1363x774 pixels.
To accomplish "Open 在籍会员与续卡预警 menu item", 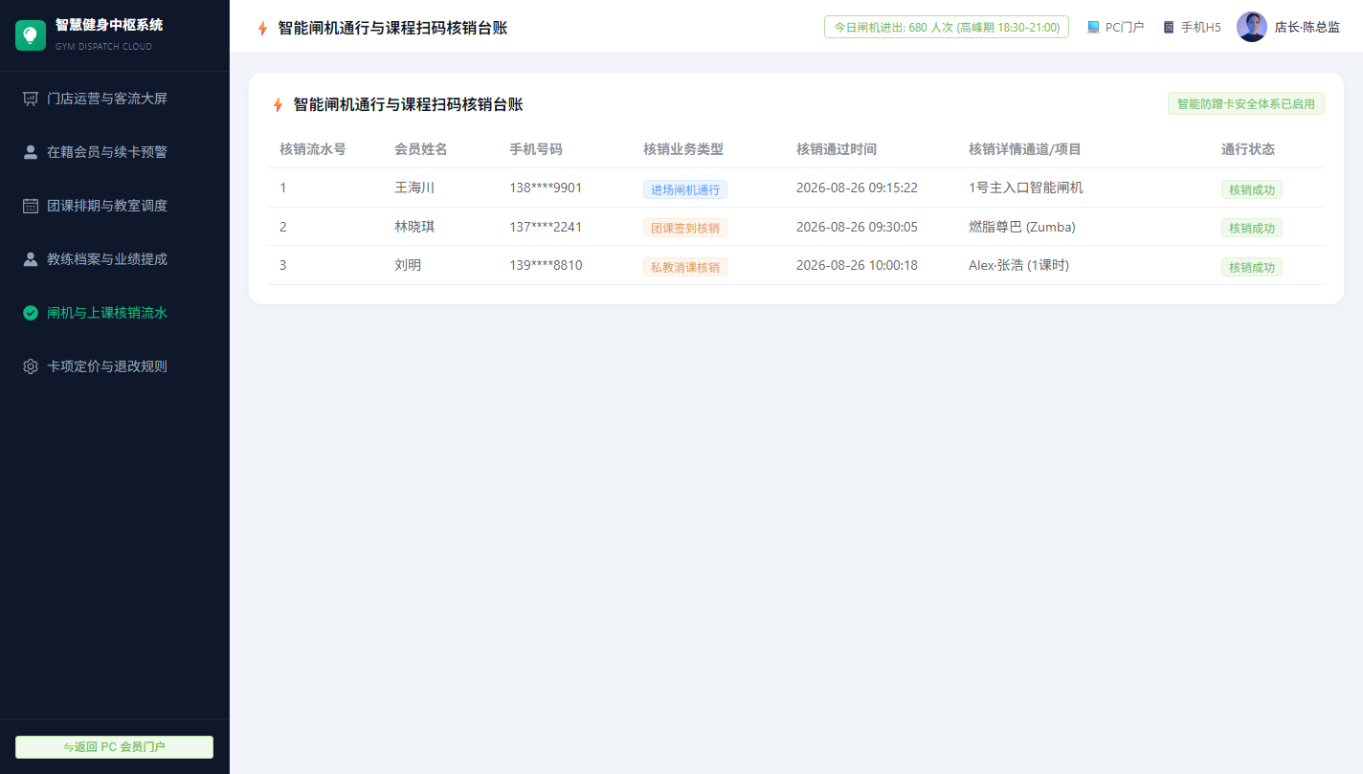I will [x=115, y=152].
